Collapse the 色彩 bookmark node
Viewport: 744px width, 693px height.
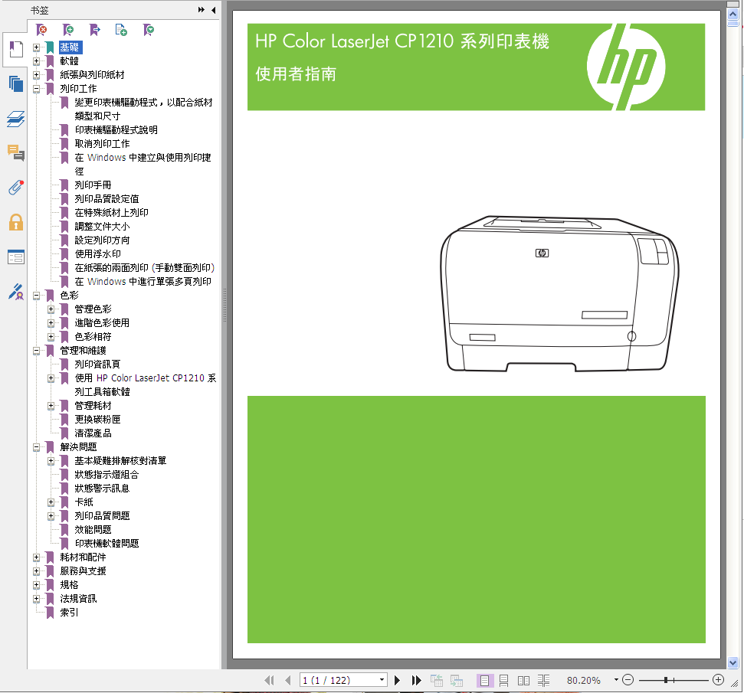[x=36, y=296]
